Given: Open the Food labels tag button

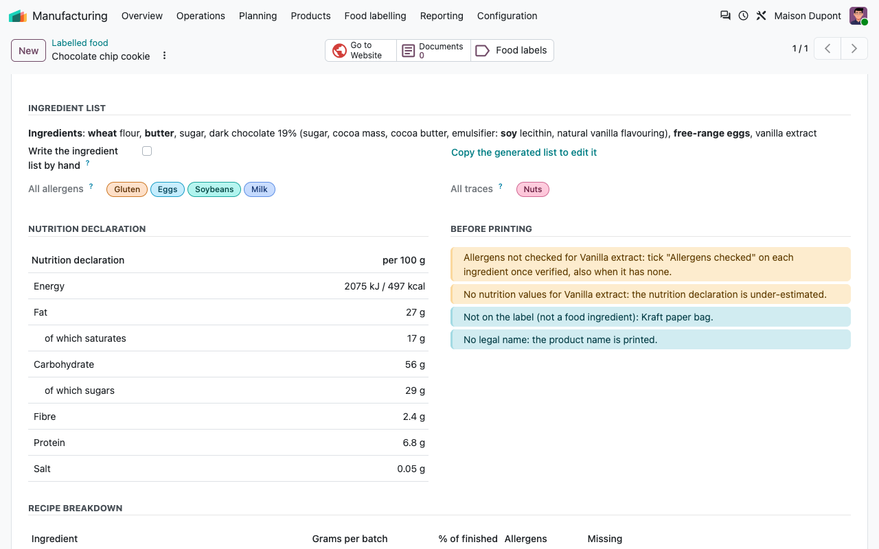Looking at the screenshot, I should click(512, 50).
